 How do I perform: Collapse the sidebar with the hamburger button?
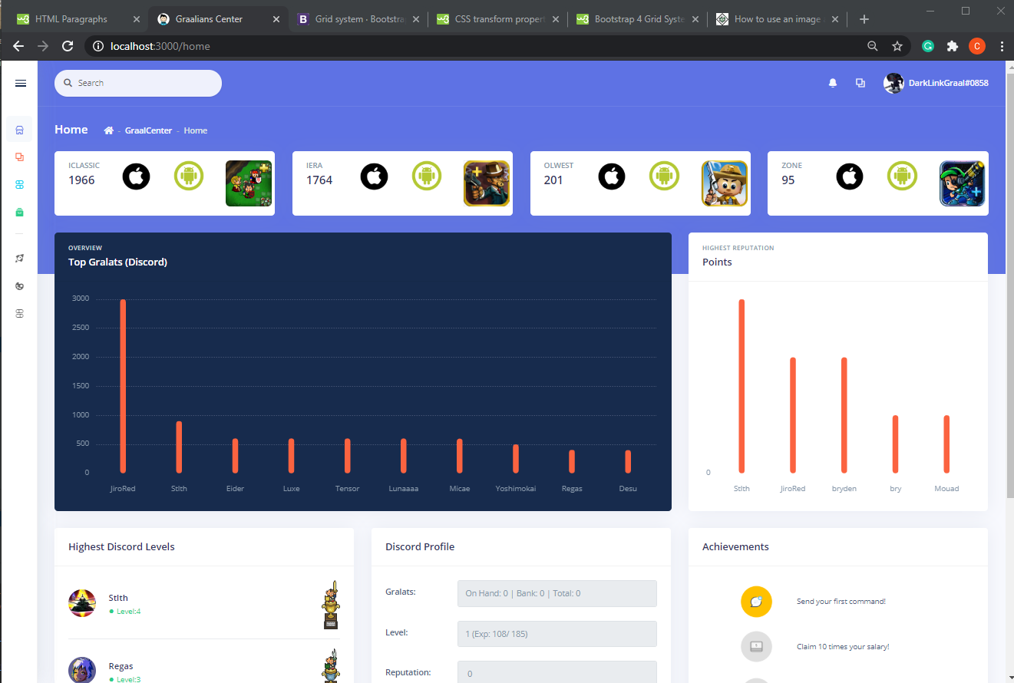[21, 83]
